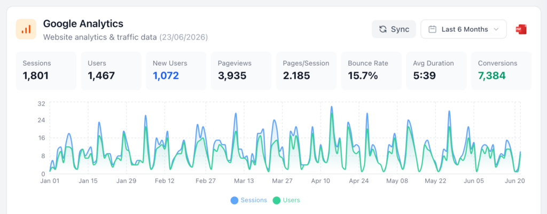Screen dimensions: 547x214
Task: Click the Apr 24 x-axis label
Action: coord(359,181)
